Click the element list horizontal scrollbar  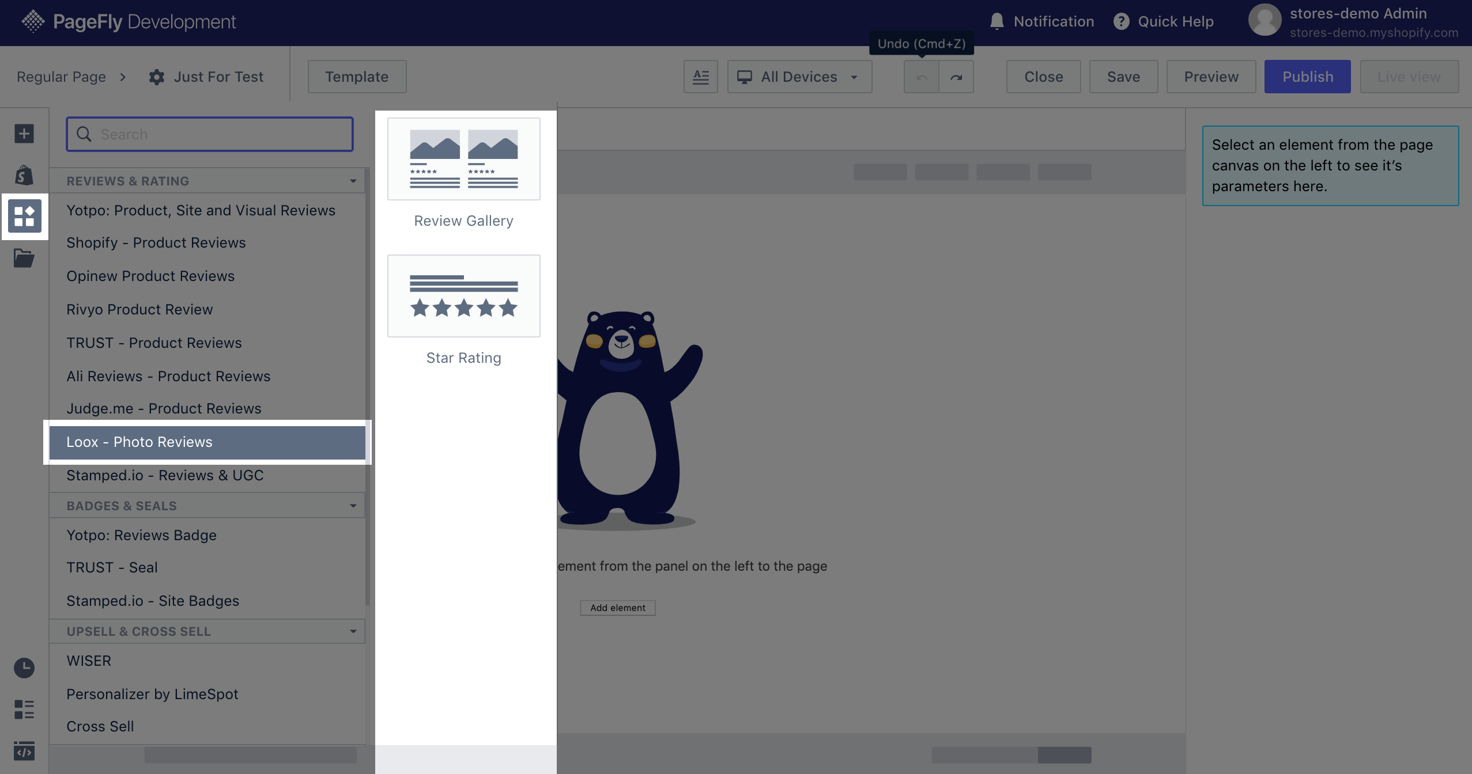250,755
